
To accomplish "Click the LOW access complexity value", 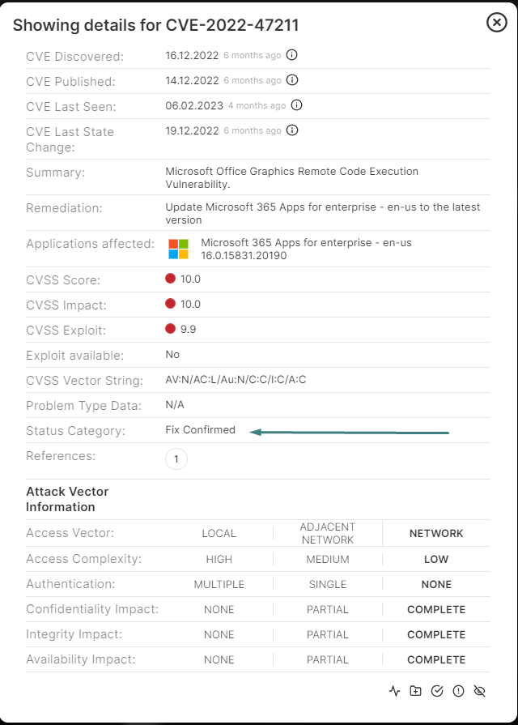I will pos(436,559).
